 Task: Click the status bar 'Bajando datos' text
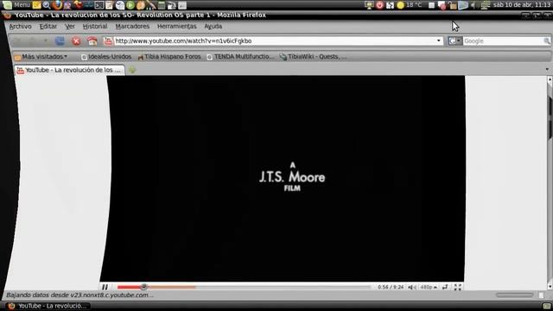80,295
